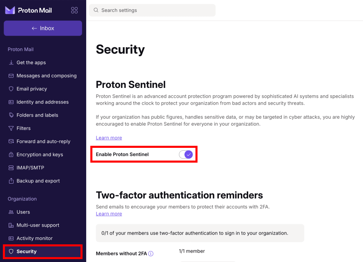Open the Activity monitor section
This screenshot has width=363, height=262.
(x=34, y=238)
